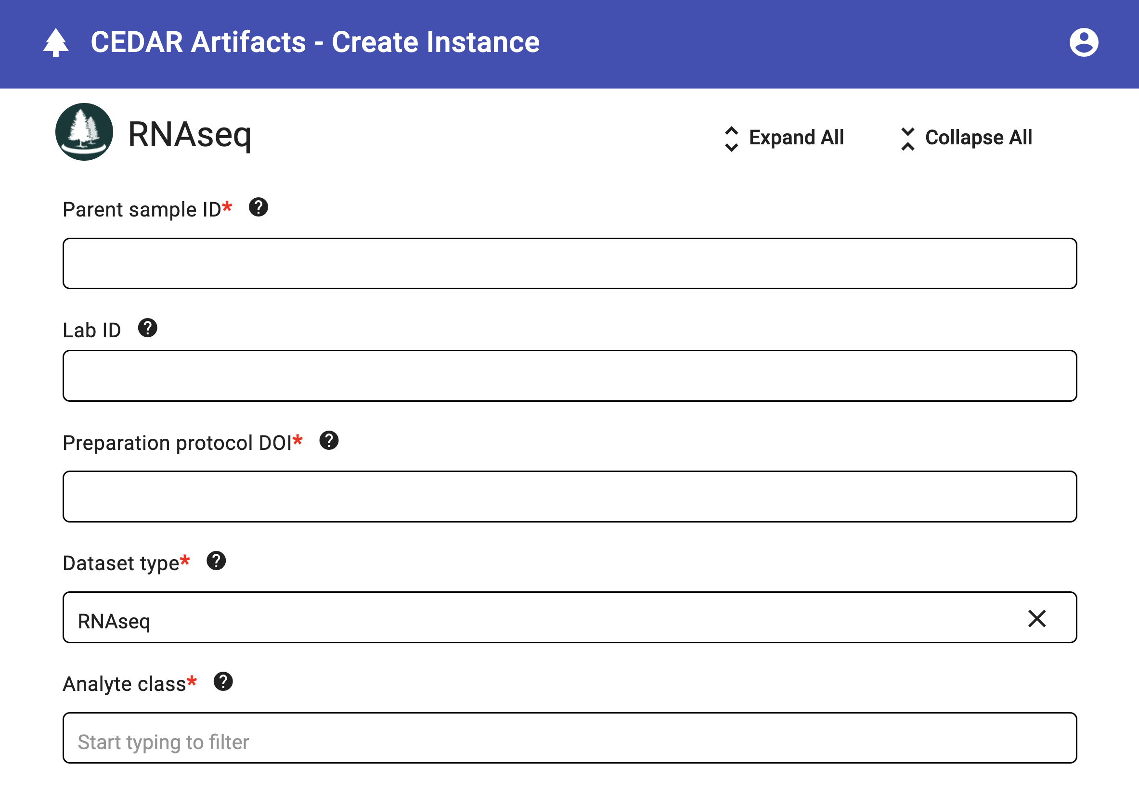Click the CEDAR tree logo in header

coord(56,43)
